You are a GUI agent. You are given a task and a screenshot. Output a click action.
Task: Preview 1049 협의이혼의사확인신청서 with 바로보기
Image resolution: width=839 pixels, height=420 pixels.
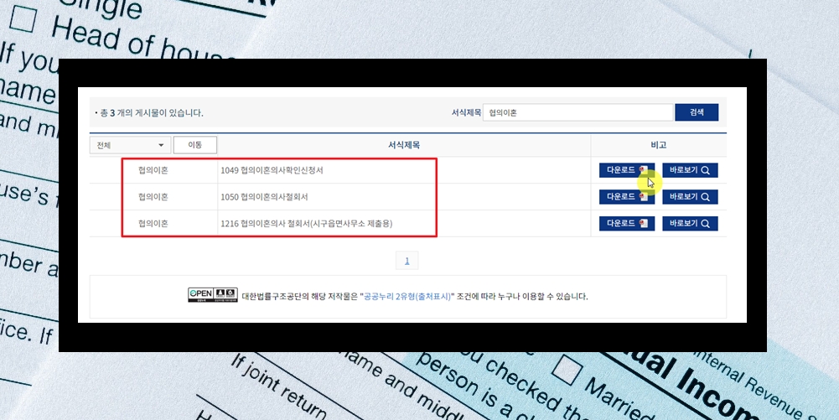click(690, 170)
